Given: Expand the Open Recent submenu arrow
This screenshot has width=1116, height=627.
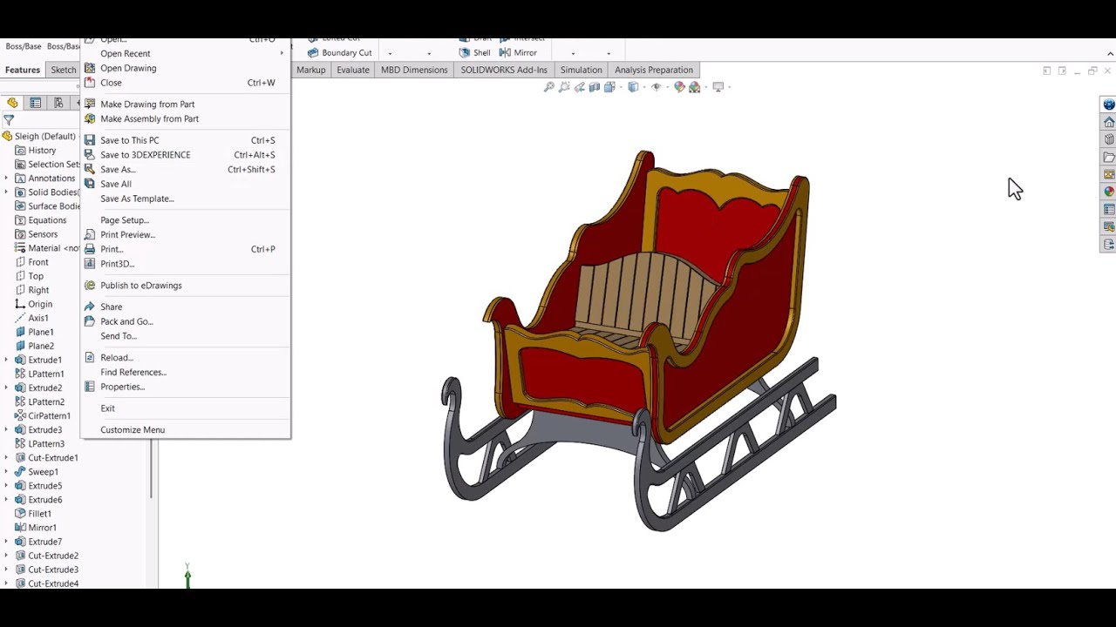Looking at the screenshot, I should pos(282,53).
